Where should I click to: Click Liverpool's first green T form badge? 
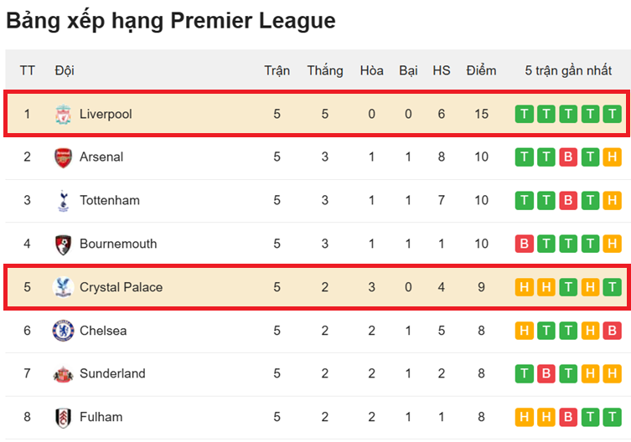525,114
